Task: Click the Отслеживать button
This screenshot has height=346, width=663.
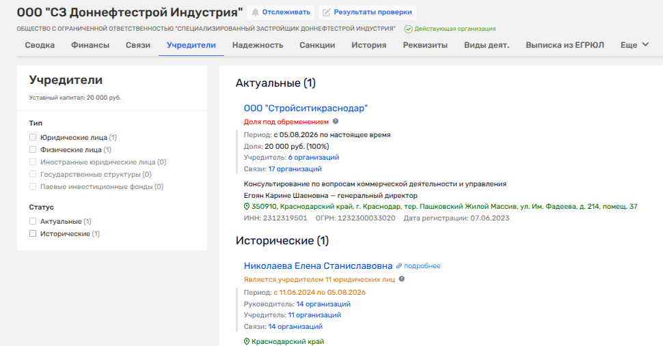Action: point(281,13)
